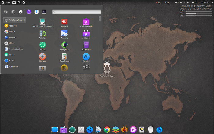
Task: Click Google Chrome in the dock
Action: click(x=107, y=129)
